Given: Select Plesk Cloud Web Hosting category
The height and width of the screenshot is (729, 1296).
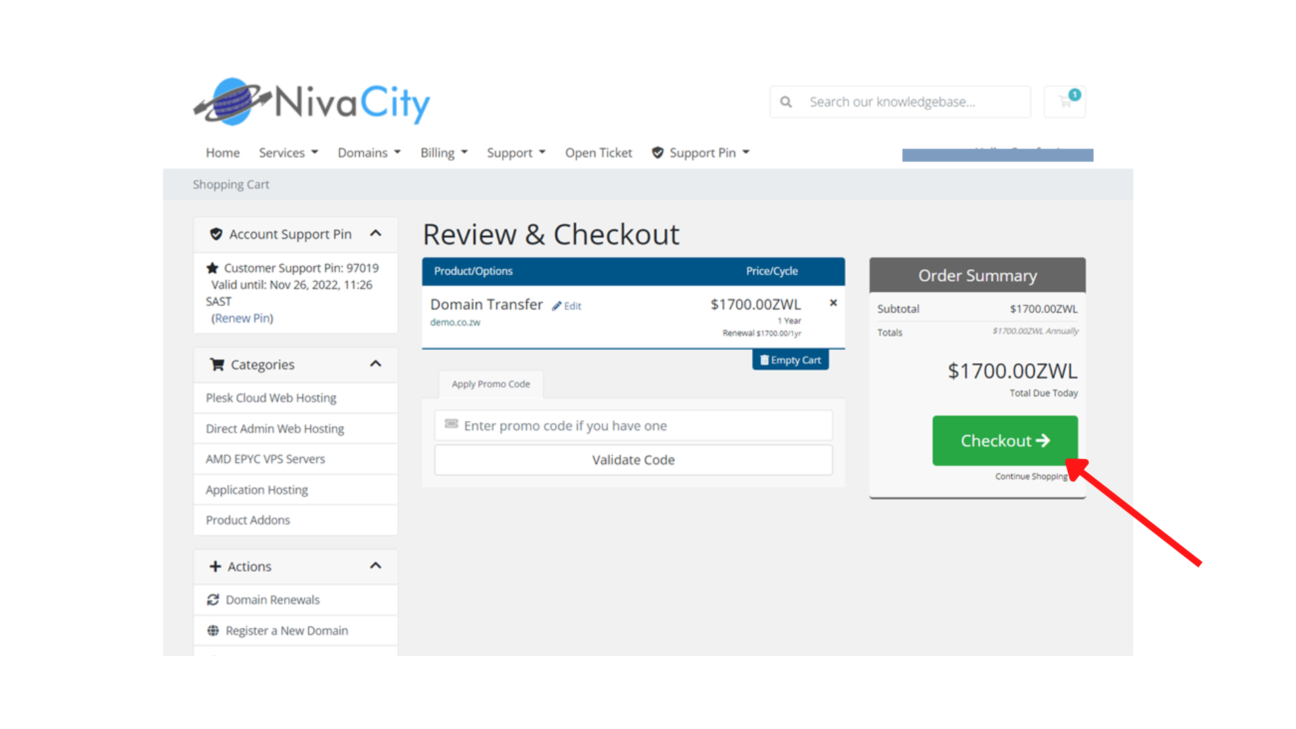Looking at the screenshot, I should click(296, 398).
